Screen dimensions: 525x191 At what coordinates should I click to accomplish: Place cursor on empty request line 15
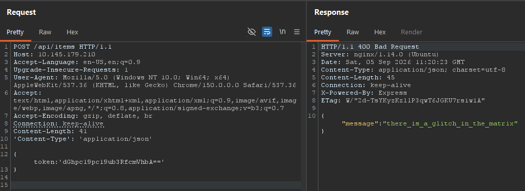(x=156, y=185)
